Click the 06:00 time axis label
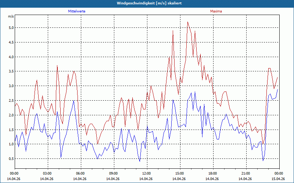This screenshot has width=294, height=183. (81, 173)
